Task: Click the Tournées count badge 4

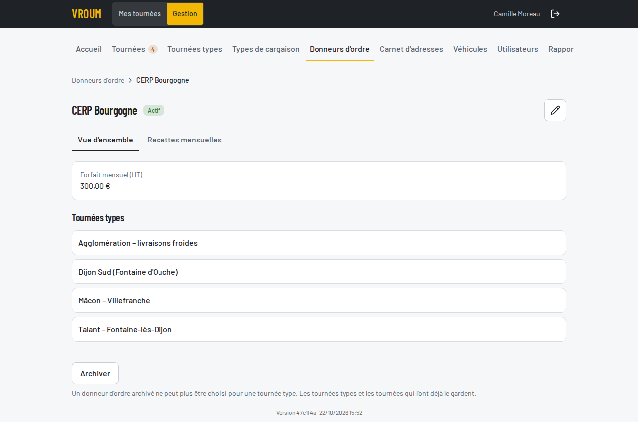Action: pyautogui.click(x=153, y=49)
